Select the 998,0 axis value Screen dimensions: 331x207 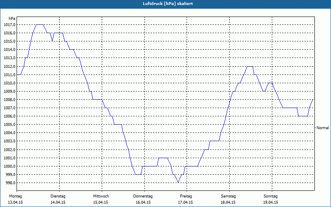coord(10,183)
